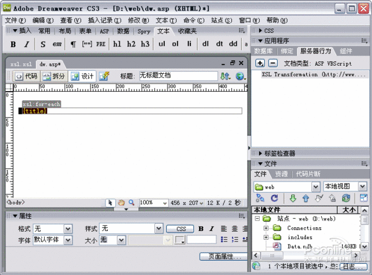Click the plus button to add server behavior
The height and width of the screenshot is (275, 372).
260,63
